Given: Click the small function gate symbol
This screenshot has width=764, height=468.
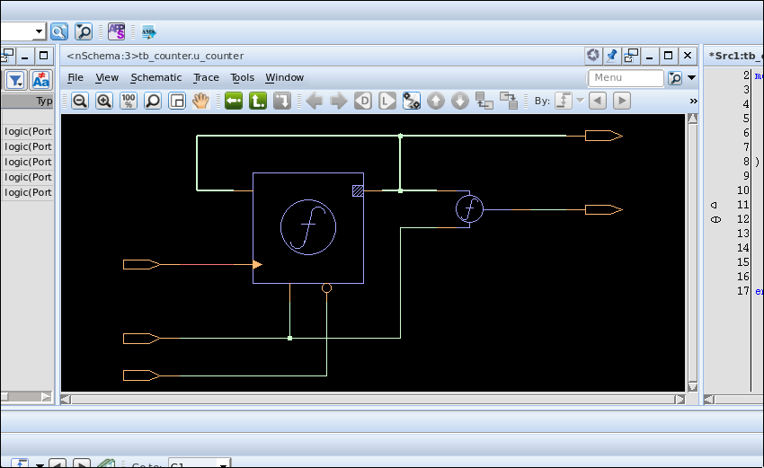Looking at the screenshot, I should click(x=469, y=209).
